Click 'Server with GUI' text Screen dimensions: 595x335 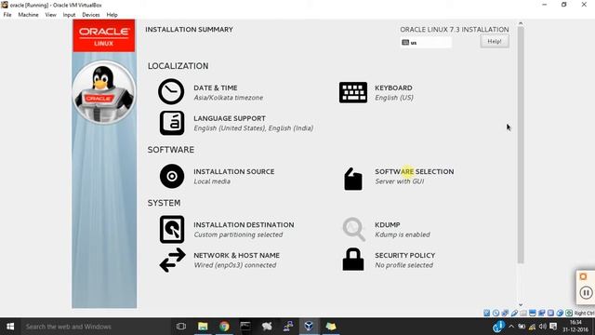pos(400,181)
